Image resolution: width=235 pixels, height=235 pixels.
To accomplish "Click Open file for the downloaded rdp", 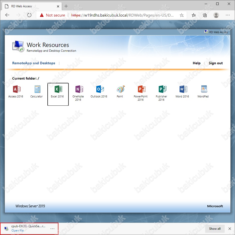I will pyautogui.click(x=18, y=230).
